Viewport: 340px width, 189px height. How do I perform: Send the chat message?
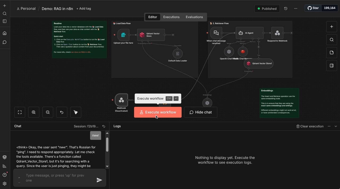(x=99, y=180)
